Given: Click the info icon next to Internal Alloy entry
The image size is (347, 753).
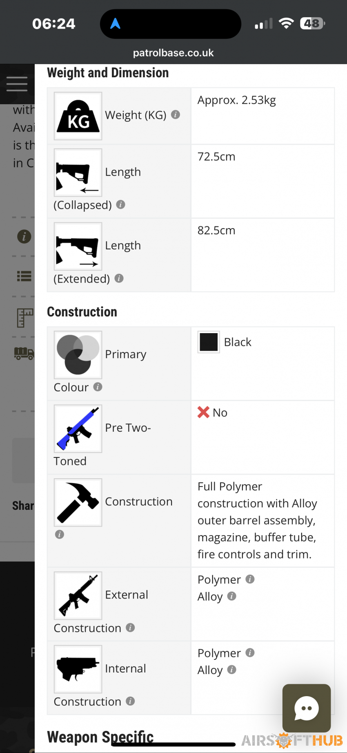Looking at the screenshot, I should (x=231, y=670).
